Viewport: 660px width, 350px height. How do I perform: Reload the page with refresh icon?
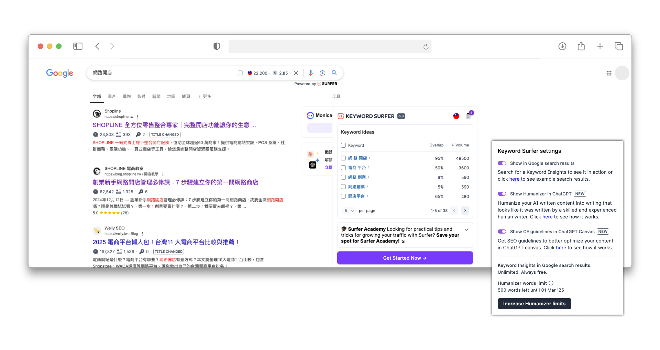[x=426, y=47]
